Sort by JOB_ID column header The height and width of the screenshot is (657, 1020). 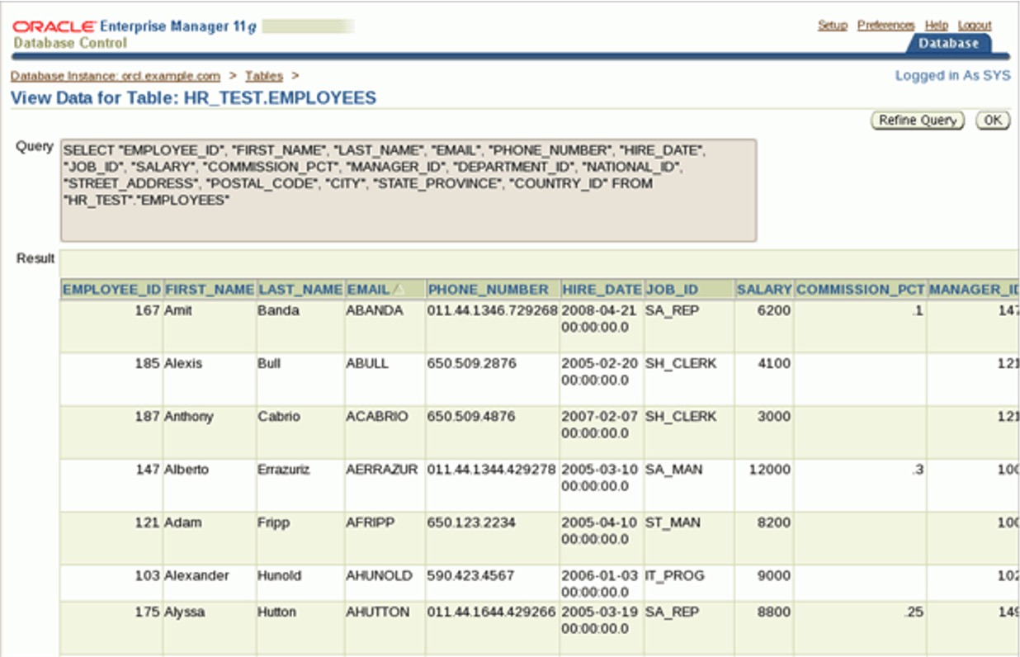click(x=672, y=290)
